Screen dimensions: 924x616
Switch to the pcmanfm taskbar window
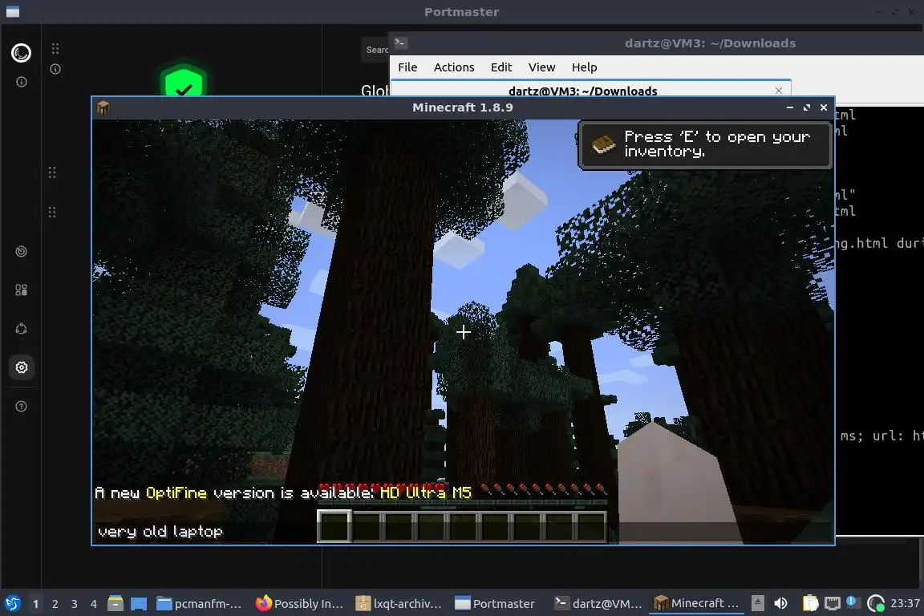coord(199,604)
